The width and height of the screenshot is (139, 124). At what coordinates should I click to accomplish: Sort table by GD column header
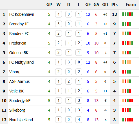tap(105, 5)
